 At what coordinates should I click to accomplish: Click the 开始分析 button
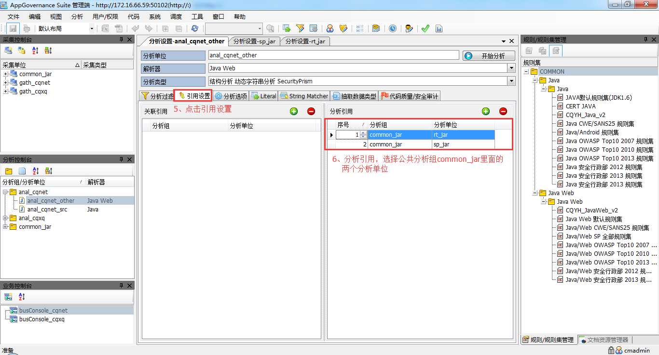point(489,56)
